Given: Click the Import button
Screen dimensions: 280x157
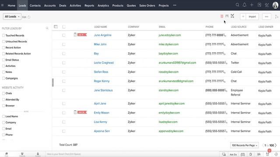Looking at the screenshot, I should tap(252, 17).
